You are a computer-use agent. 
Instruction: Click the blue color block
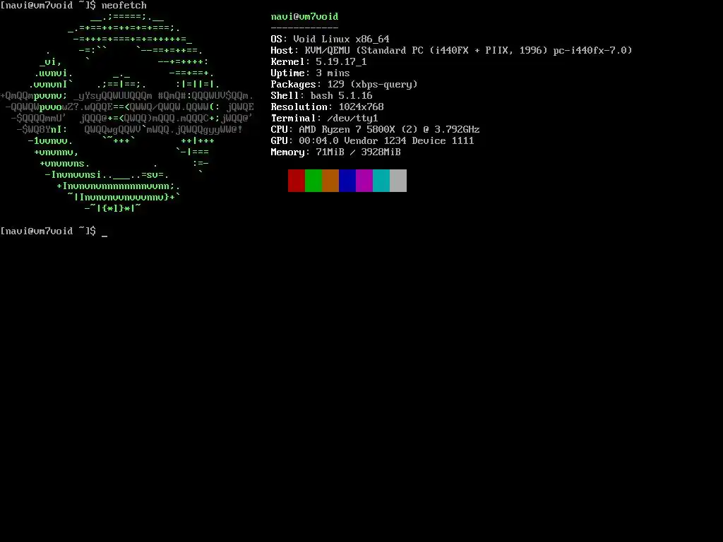[347, 180]
